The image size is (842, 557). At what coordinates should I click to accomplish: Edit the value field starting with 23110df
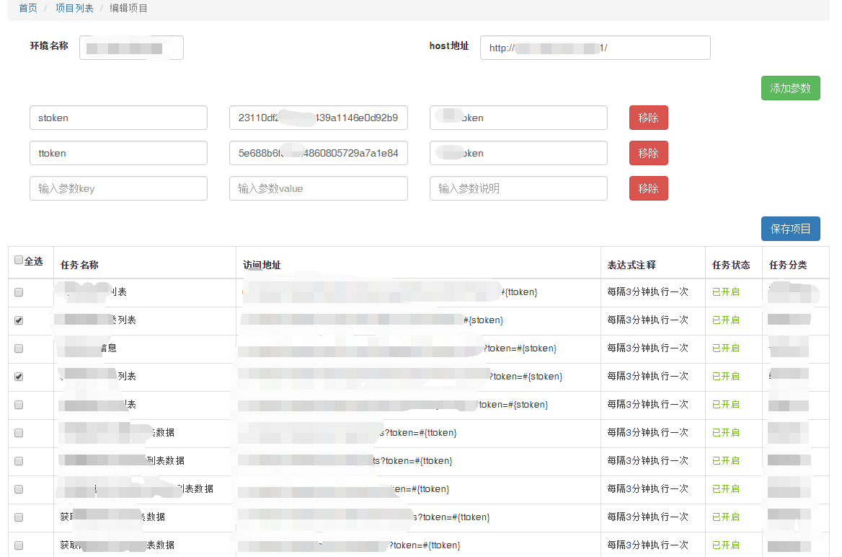coord(319,118)
